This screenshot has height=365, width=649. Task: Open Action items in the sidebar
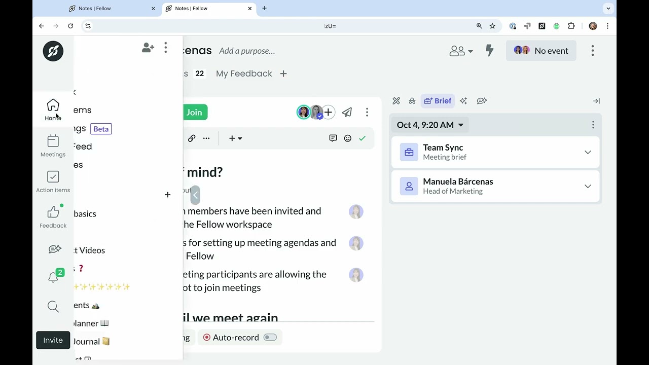(53, 181)
